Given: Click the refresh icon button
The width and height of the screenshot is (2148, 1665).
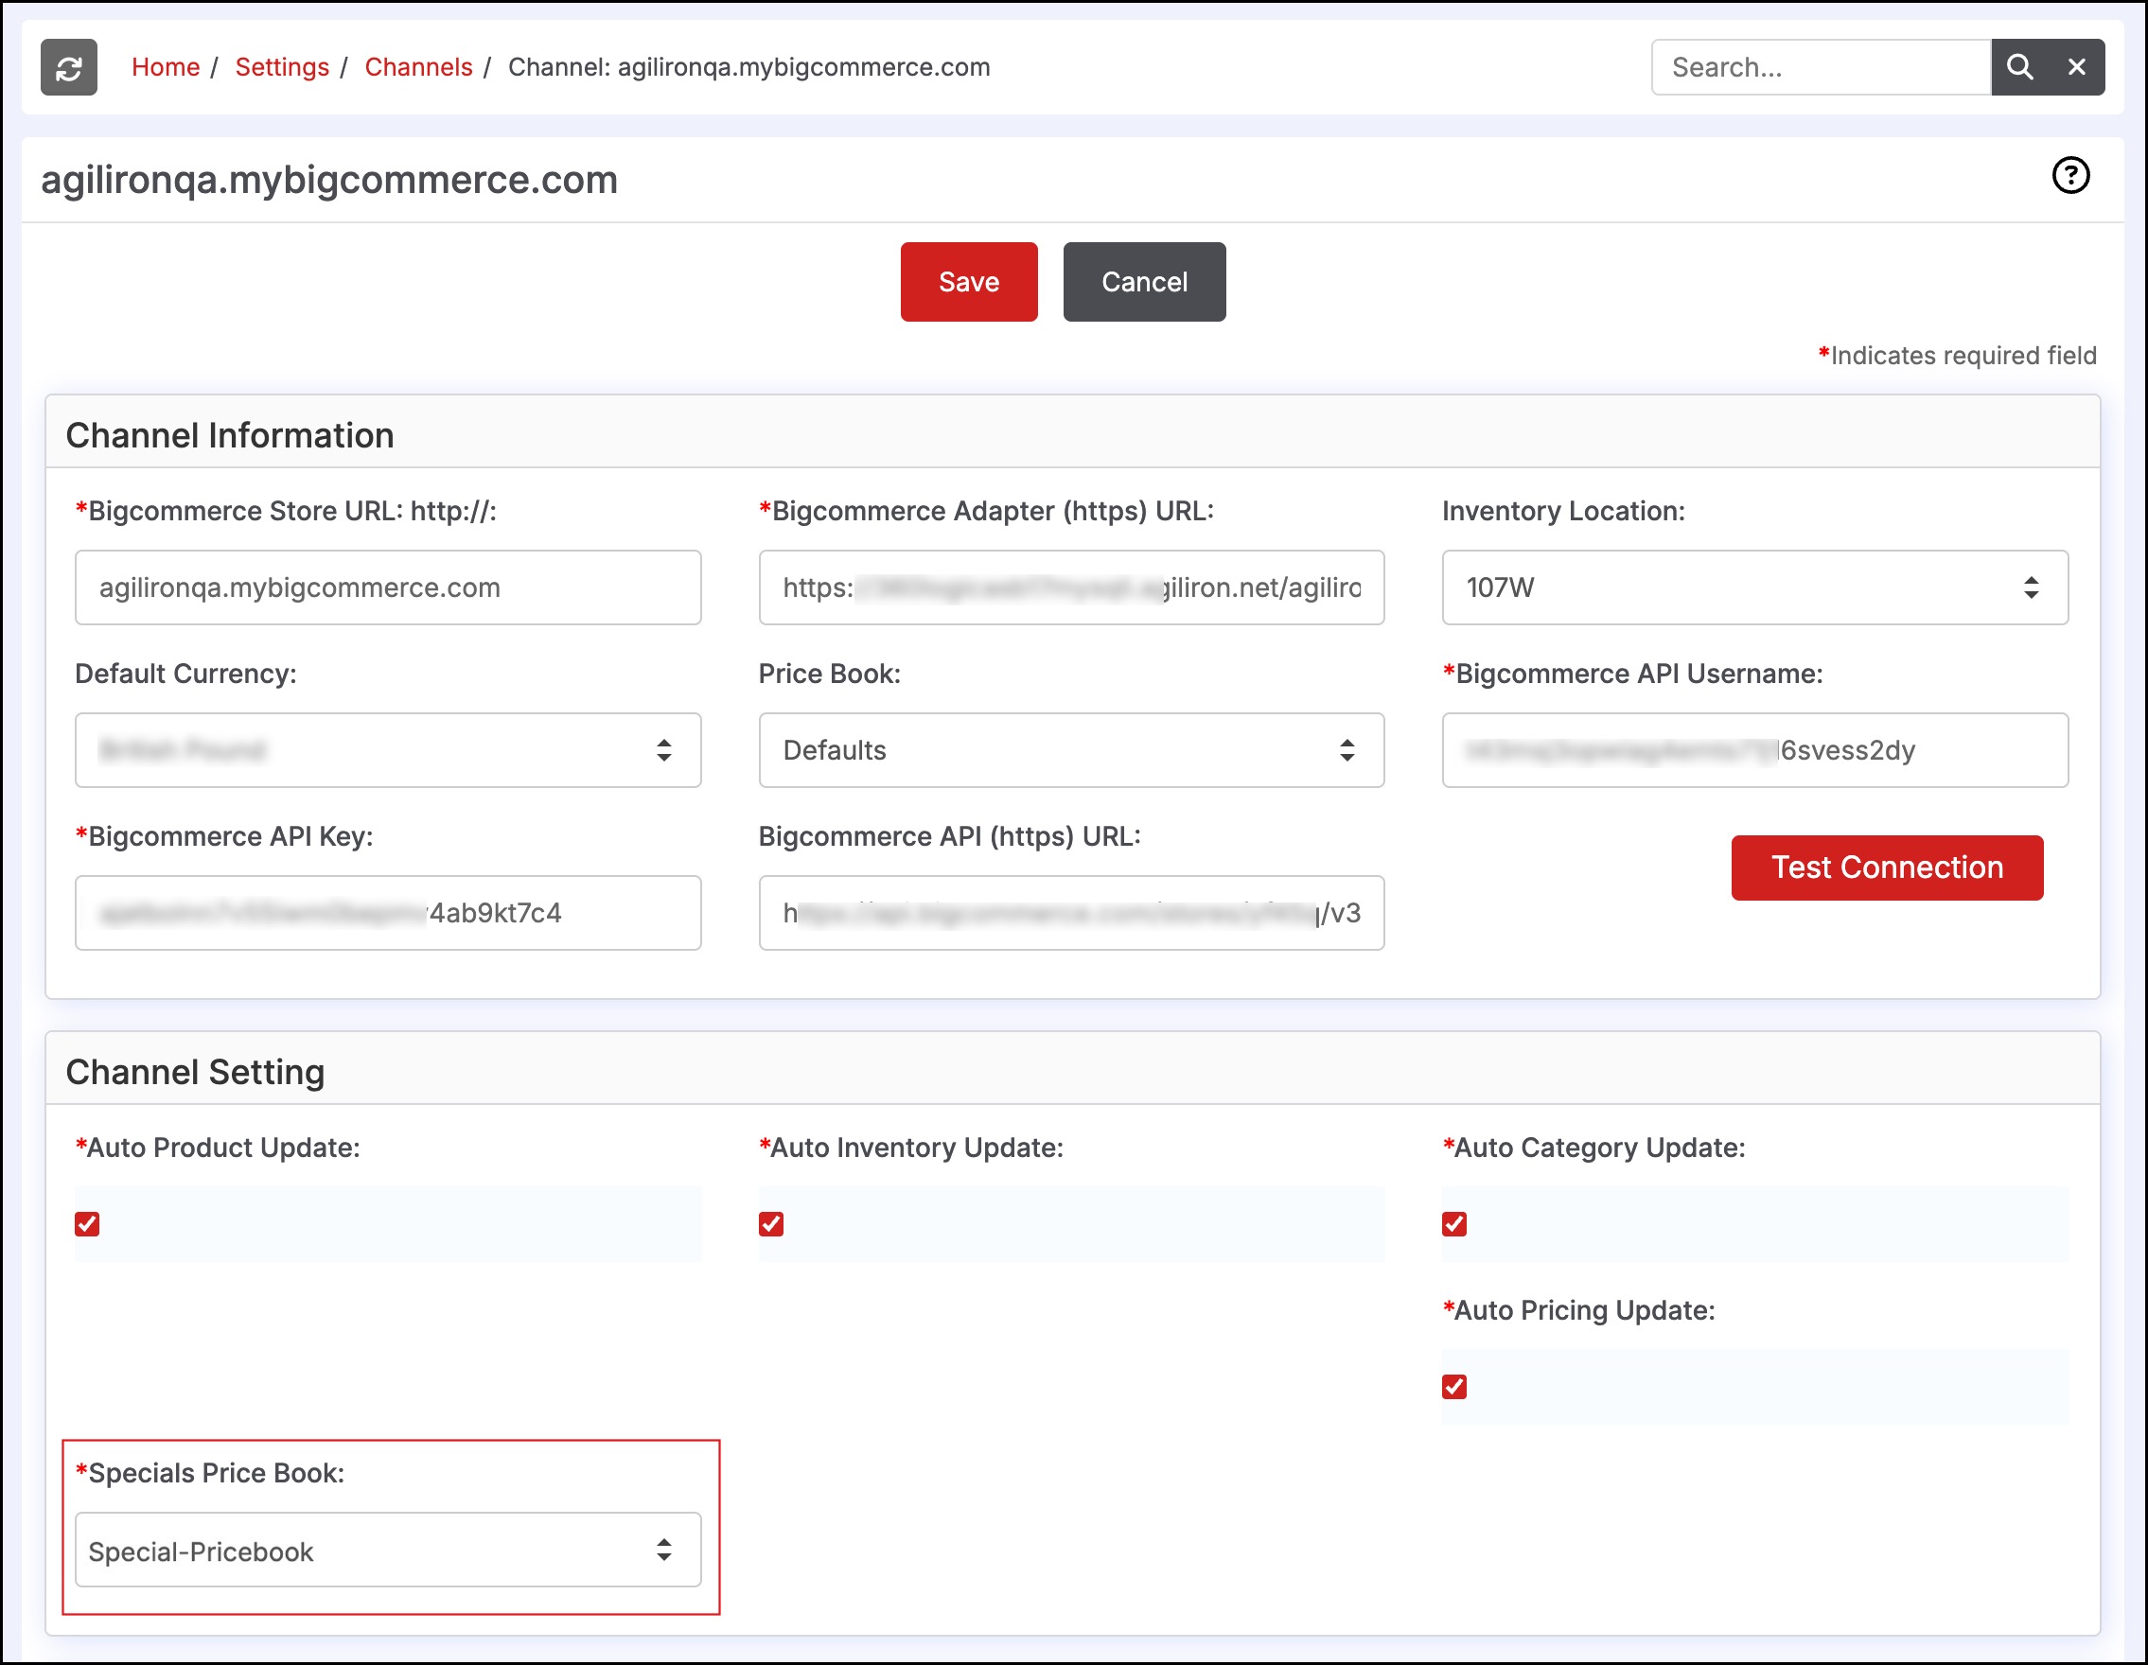Looking at the screenshot, I should pos(69,67).
